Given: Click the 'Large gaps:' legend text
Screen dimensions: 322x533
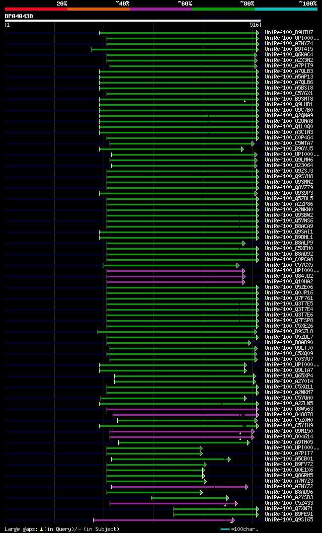Looking at the screenshot, I should 21,529.
